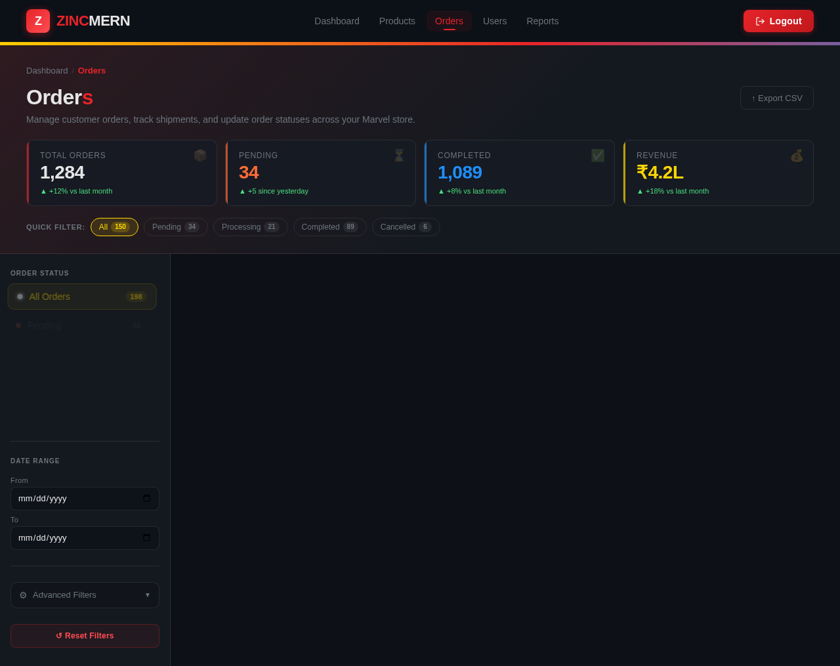Click the Export CSV button

click(x=777, y=98)
